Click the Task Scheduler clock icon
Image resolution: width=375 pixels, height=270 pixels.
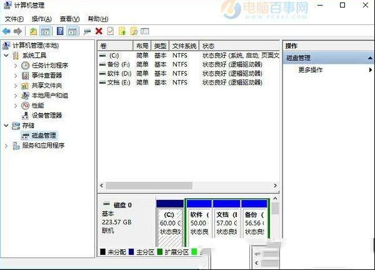[x=25, y=65]
